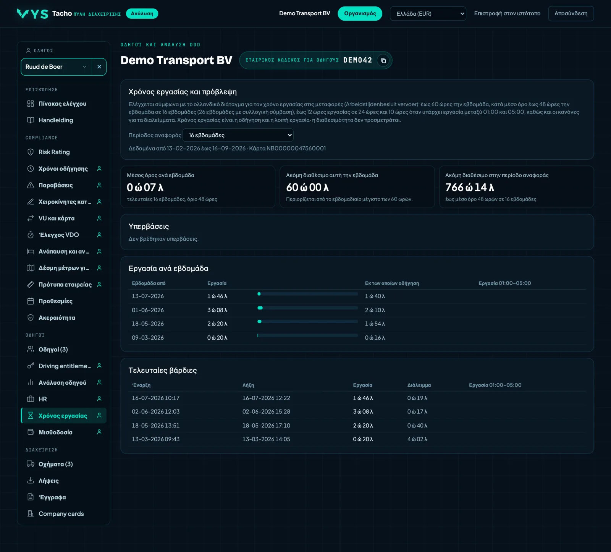Open Driving entitlement key icon
Viewport: 611px width, 552px height.
[x=31, y=366]
